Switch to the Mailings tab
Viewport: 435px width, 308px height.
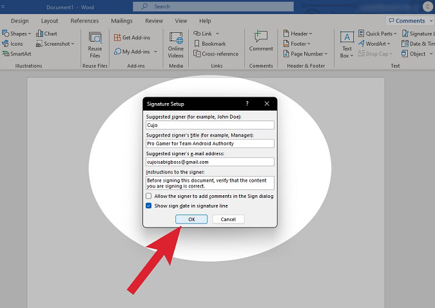(121, 21)
